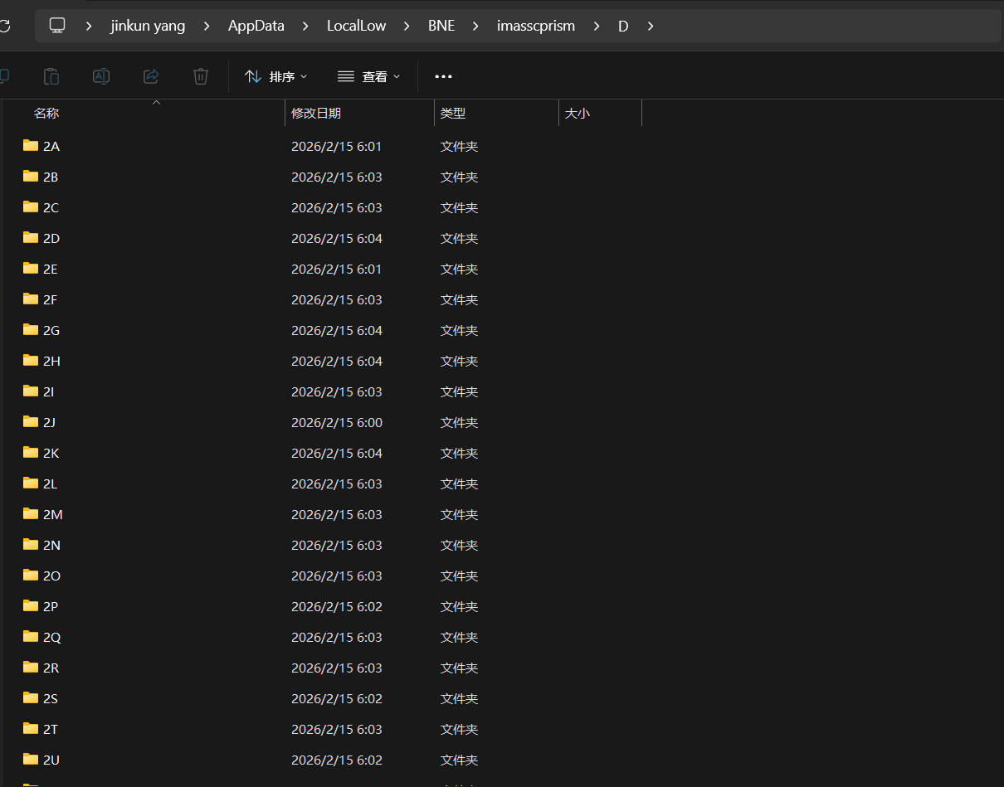The width and height of the screenshot is (1004, 787).
Task: Go to jinkun yang breadcrumb
Action: click(x=148, y=26)
